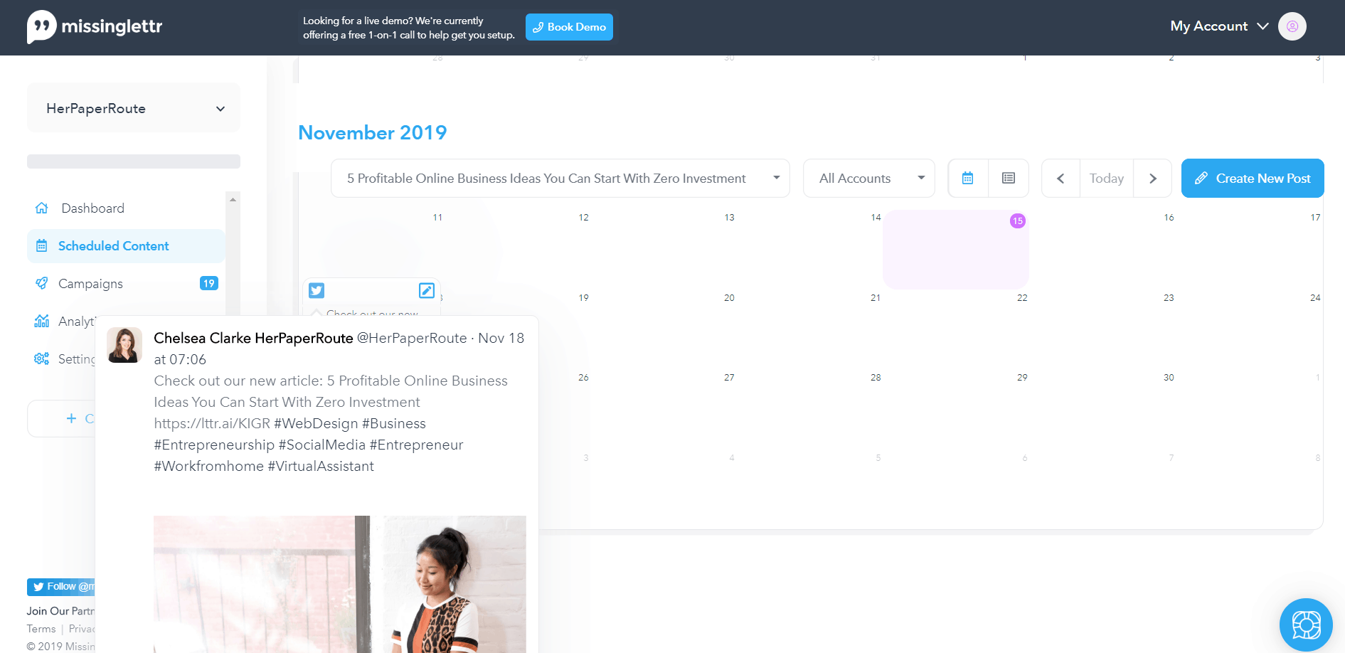The image size is (1345, 653).
Task: Open Dashboard from the sidebar
Action: coord(92,208)
